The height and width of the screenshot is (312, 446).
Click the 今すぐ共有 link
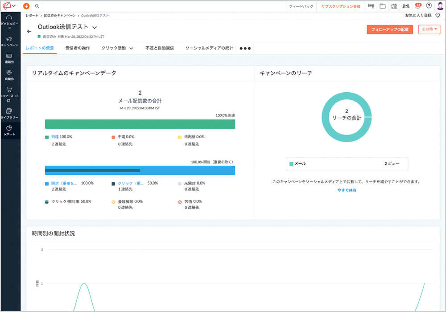(x=347, y=190)
